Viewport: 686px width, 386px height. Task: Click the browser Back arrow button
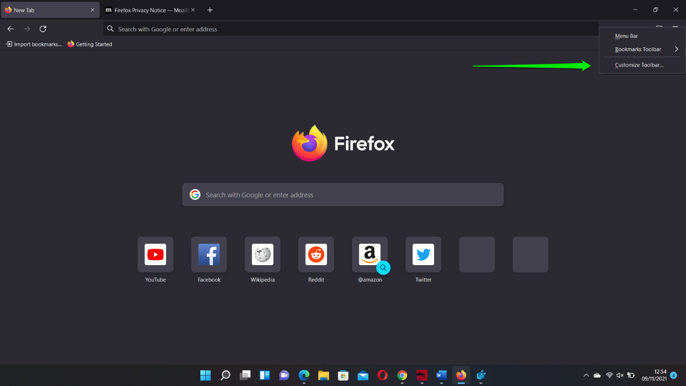pyautogui.click(x=10, y=29)
